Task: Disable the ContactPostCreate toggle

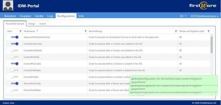Action: (x=15, y=44)
